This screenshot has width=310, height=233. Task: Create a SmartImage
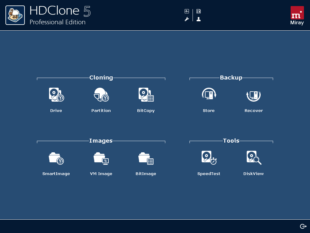56,158
